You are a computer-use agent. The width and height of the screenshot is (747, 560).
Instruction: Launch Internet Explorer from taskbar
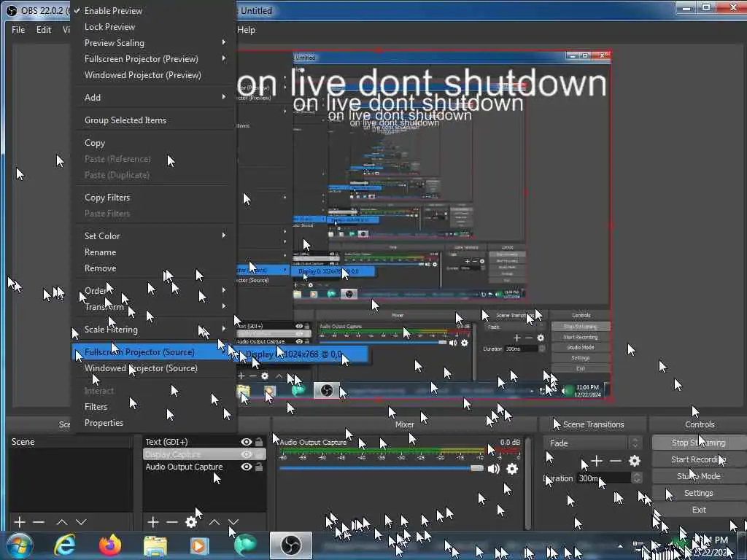(x=64, y=545)
